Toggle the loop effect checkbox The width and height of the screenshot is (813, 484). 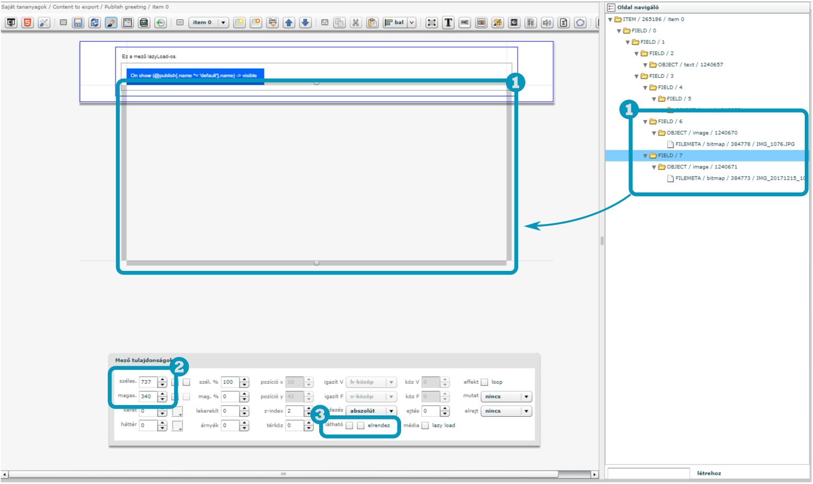485,382
